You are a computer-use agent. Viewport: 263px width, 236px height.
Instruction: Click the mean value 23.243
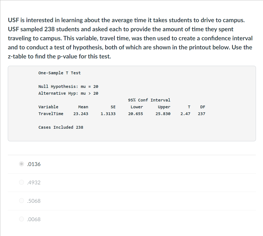(x=81, y=114)
